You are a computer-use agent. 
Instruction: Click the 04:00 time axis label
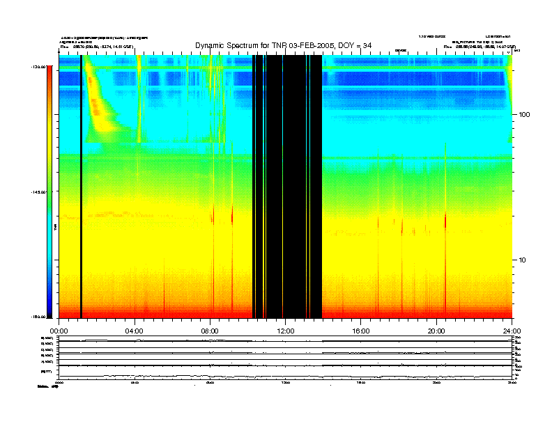(135, 331)
